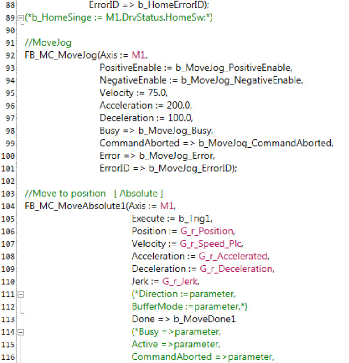Click the NegativeEnable parameter name
This screenshot has height=363, width=349.
[133, 80]
